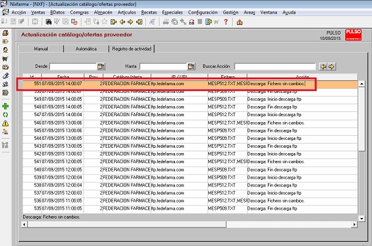The height and width of the screenshot is (246, 372).
Task: Click the euro symbol toolbar icon
Action: point(152,22)
